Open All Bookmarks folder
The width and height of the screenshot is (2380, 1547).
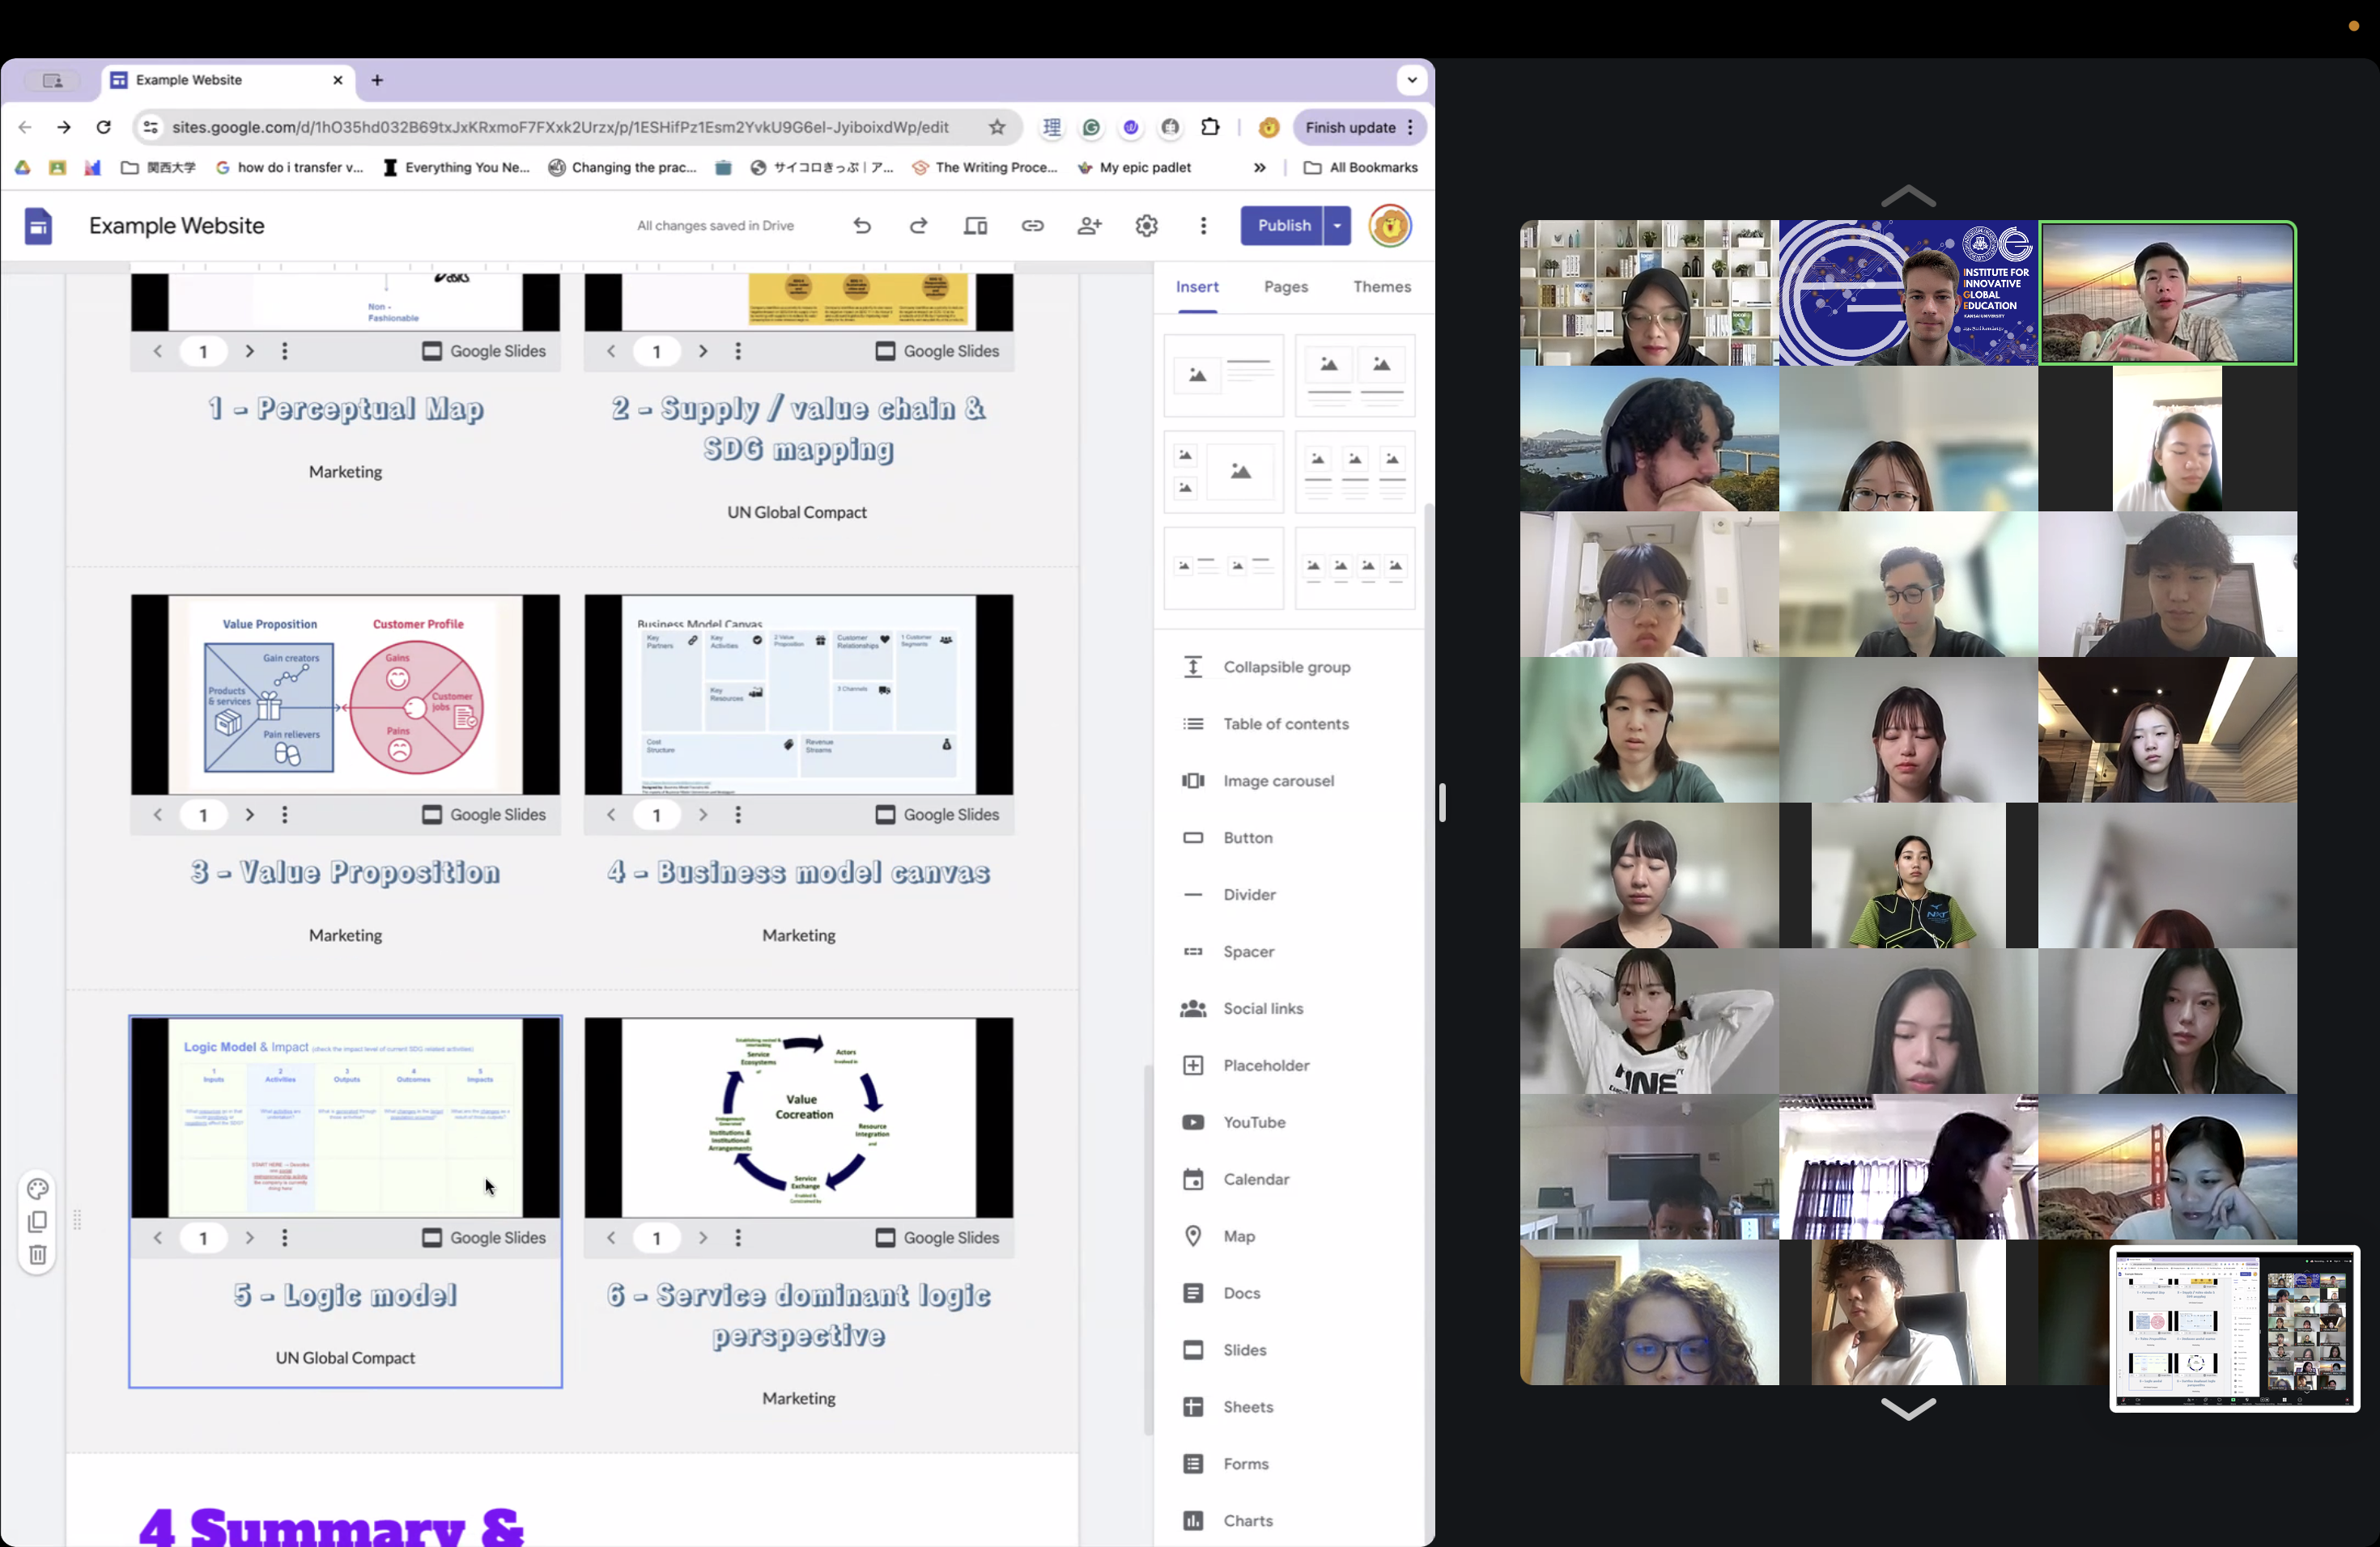coord(1360,168)
